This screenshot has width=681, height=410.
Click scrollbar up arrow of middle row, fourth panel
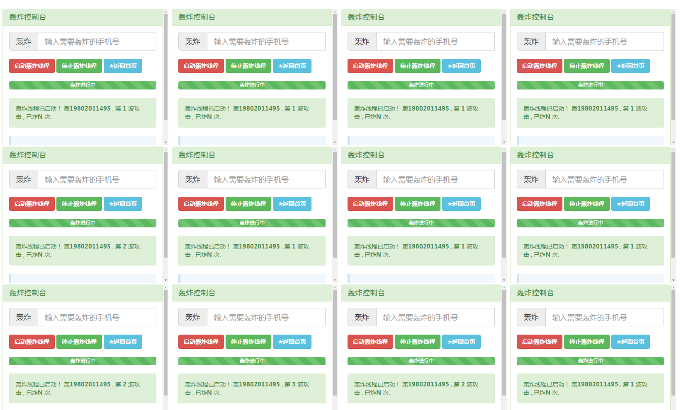pyautogui.click(x=673, y=150)
